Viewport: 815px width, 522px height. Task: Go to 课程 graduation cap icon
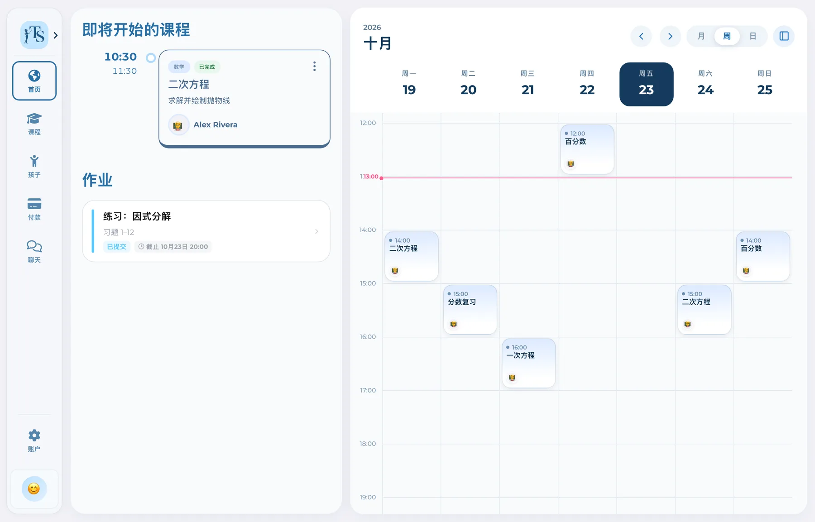[x=34, y=119]
